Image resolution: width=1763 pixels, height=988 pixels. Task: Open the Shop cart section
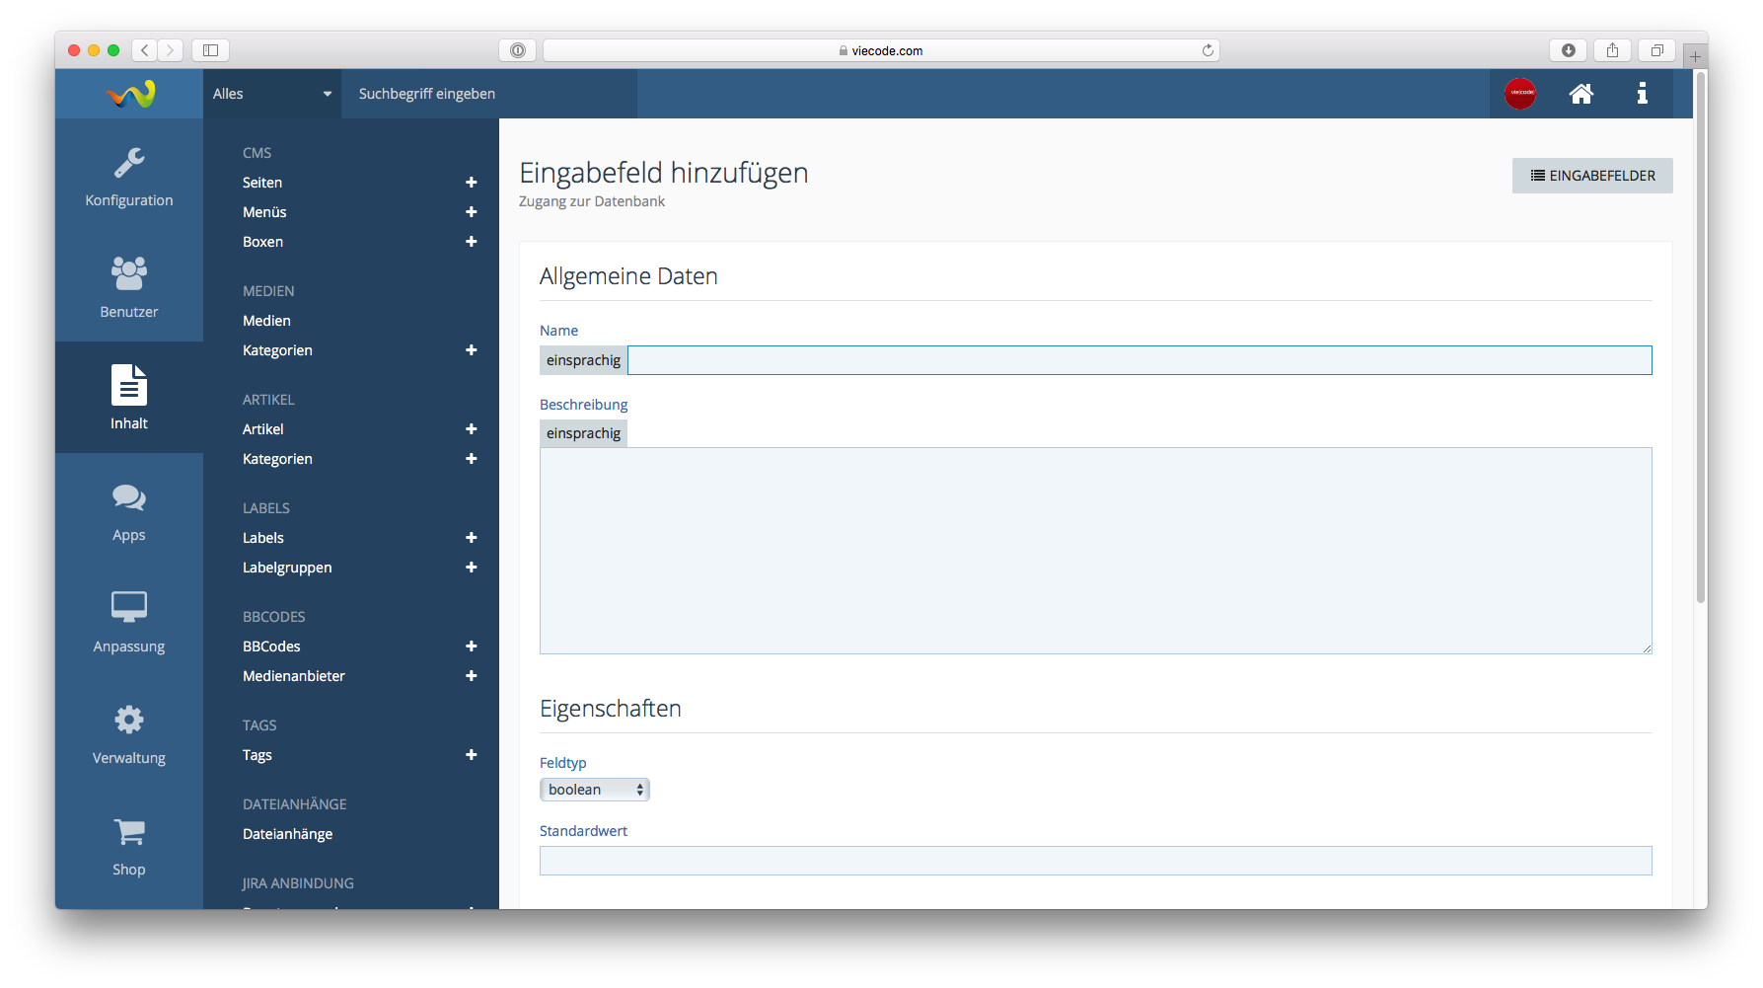click(129, 846)
